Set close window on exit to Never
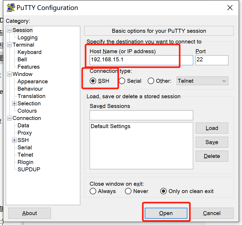The height and width of the screenshot is (225, 242). (x=128, y=191)
